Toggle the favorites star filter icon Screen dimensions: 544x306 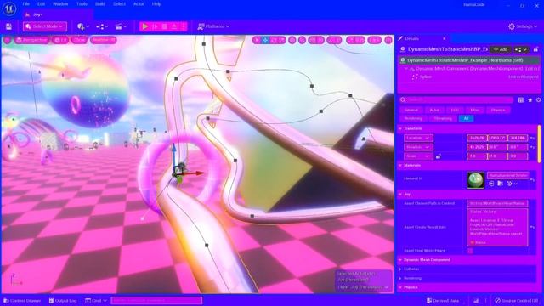tap(530, 100)
